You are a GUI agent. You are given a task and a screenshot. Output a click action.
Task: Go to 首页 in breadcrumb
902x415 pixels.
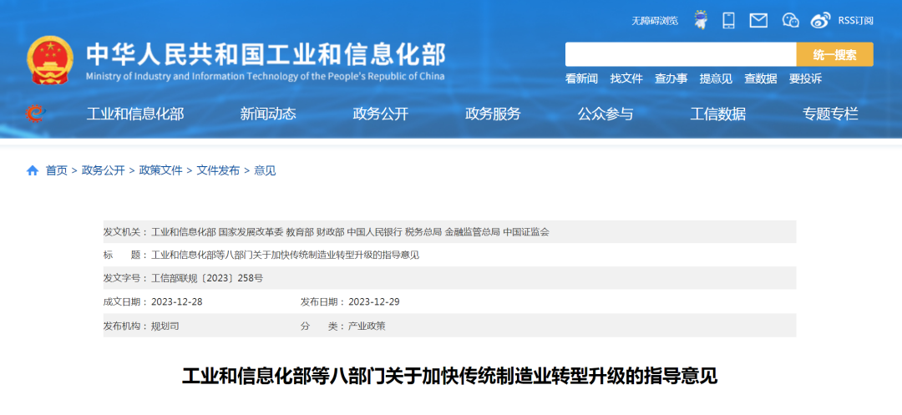tap(57, 170)
